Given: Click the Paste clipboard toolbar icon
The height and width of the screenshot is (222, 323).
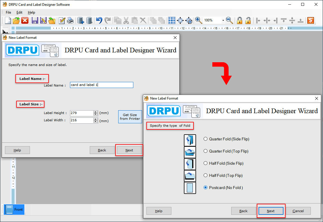Looking at the screenshot, I should point(134,20).
